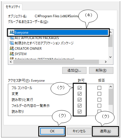This screenshot has width=121, height=138.
Task: Toggle Allow checkbox for 変更
Action: pyautogui.click(x=79, y=94)
